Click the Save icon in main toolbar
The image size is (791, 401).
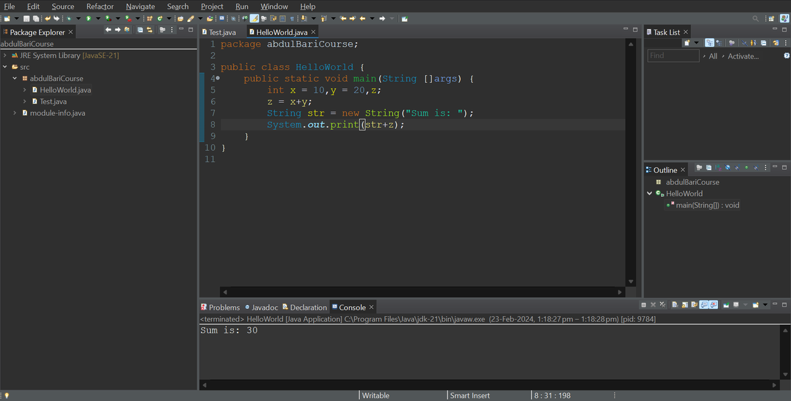pyautogui.click(x=26, y=18)
